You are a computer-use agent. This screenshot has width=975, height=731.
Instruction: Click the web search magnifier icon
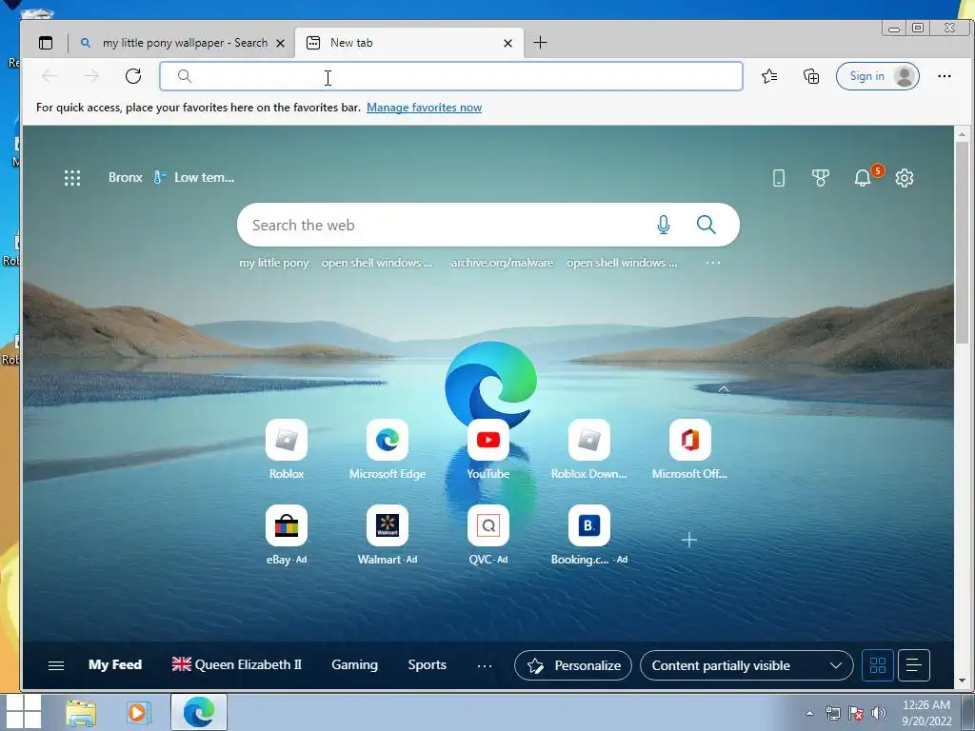pos(706,225)
